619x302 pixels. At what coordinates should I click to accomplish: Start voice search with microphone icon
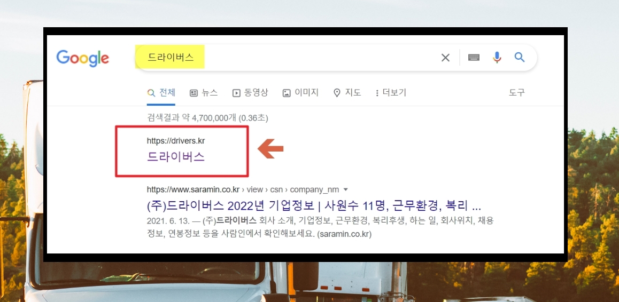tap(497, 58)
